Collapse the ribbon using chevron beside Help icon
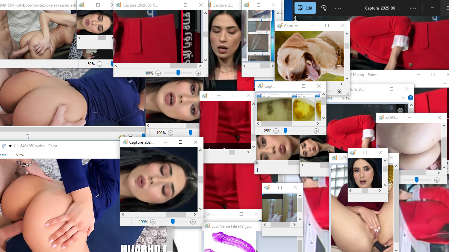Viewport: 449px width, 252px height. 403,98
